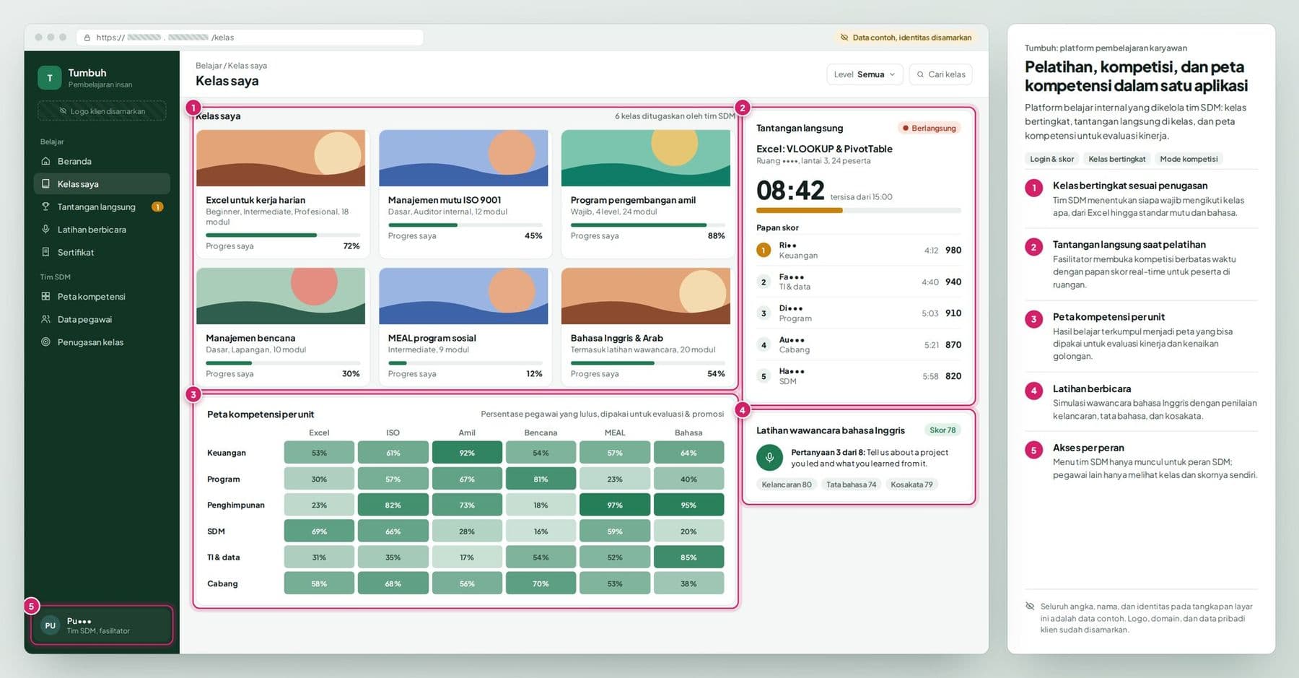Viewport: 1299px width, 678px height.
Task: Click the Beranda home icon in the sidebar
Action: (45, 161)
